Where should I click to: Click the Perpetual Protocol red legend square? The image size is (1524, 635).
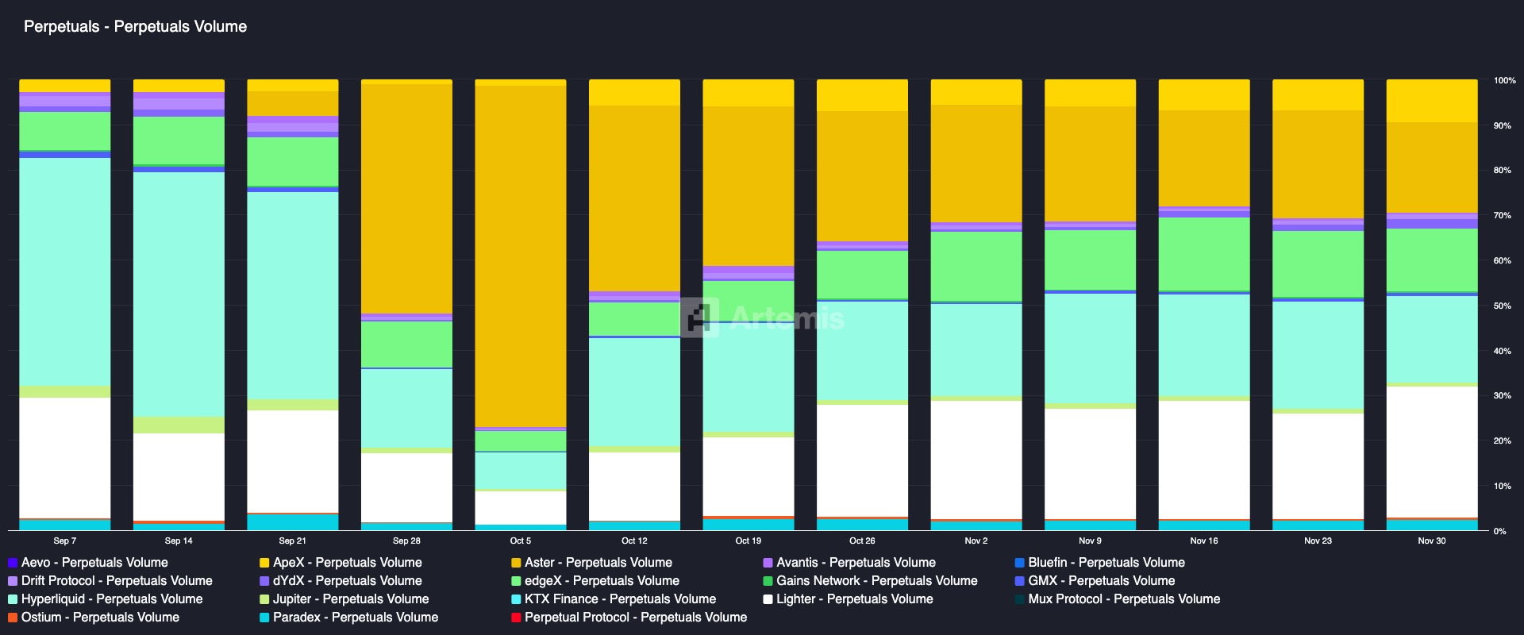point(517,618)
